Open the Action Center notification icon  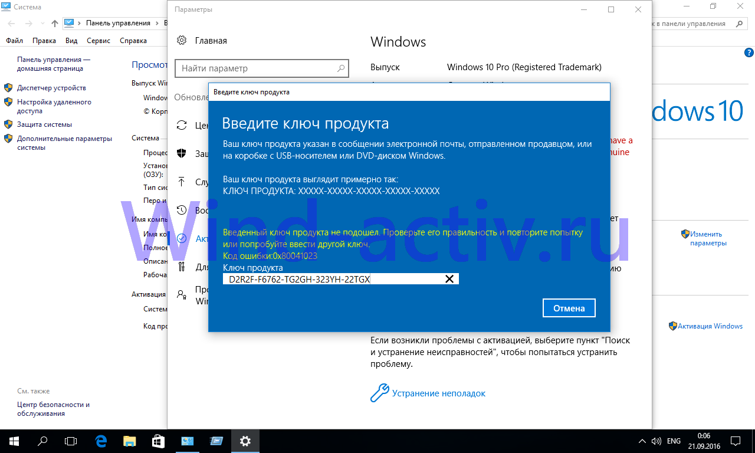(x=736, y=441)
